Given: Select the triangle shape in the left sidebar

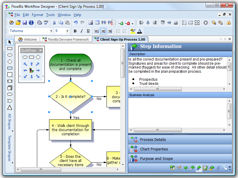Looking at the screenshot, I should pyautogui.click(x=10, y=107).
